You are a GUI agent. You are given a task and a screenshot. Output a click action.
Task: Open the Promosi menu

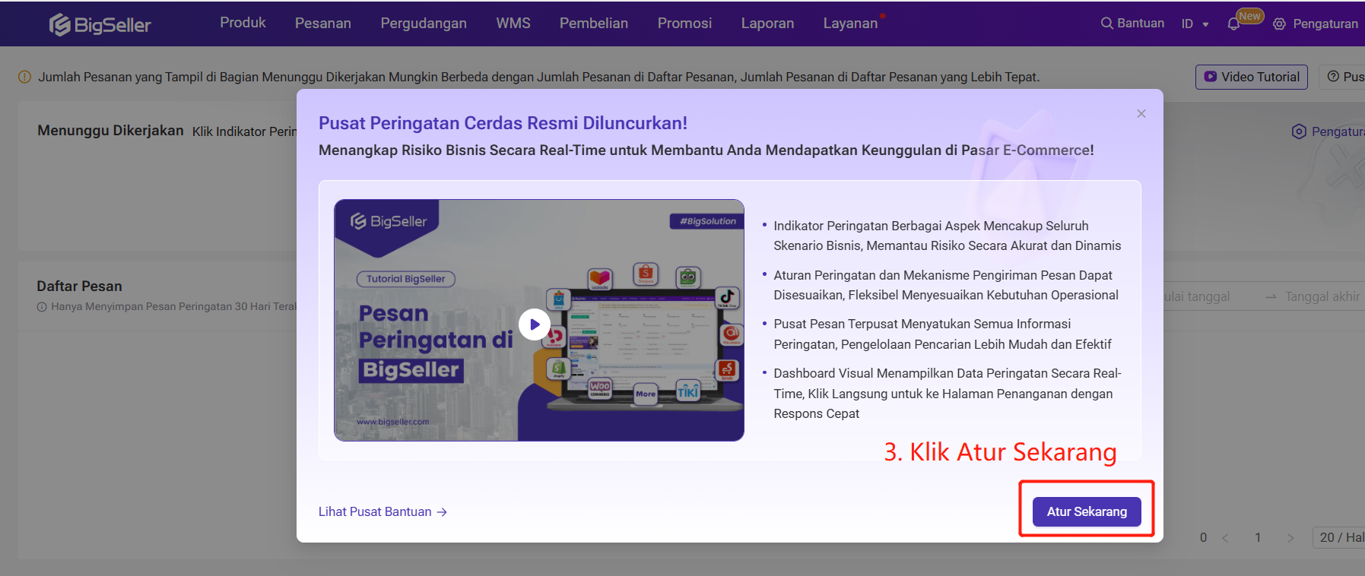point(684,24)
